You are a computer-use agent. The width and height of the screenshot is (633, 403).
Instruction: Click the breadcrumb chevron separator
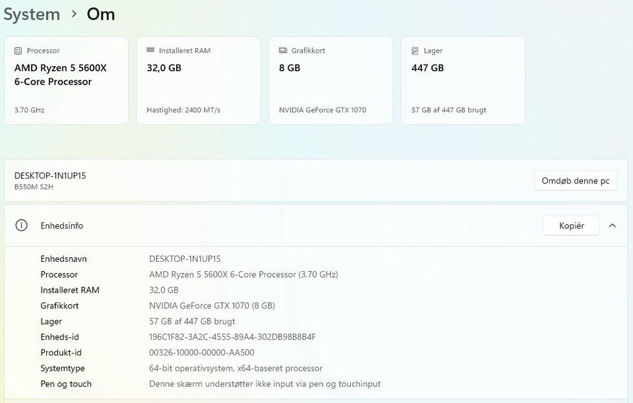[74, 15]
